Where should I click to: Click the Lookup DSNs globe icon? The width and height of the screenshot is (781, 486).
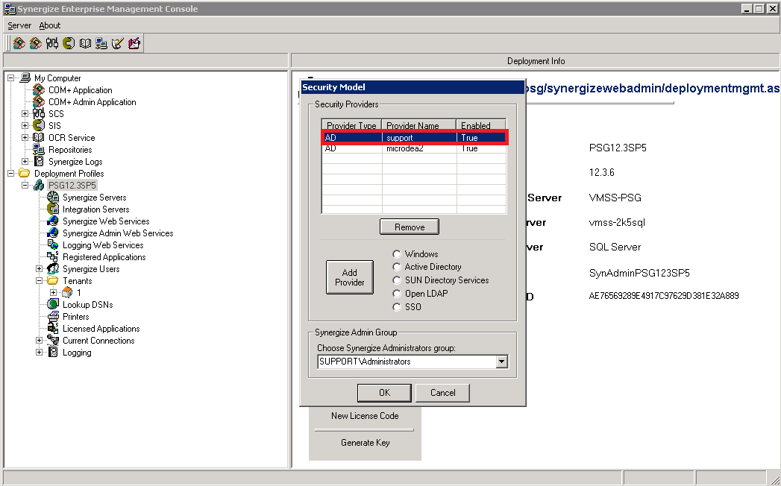coord(53,304)
